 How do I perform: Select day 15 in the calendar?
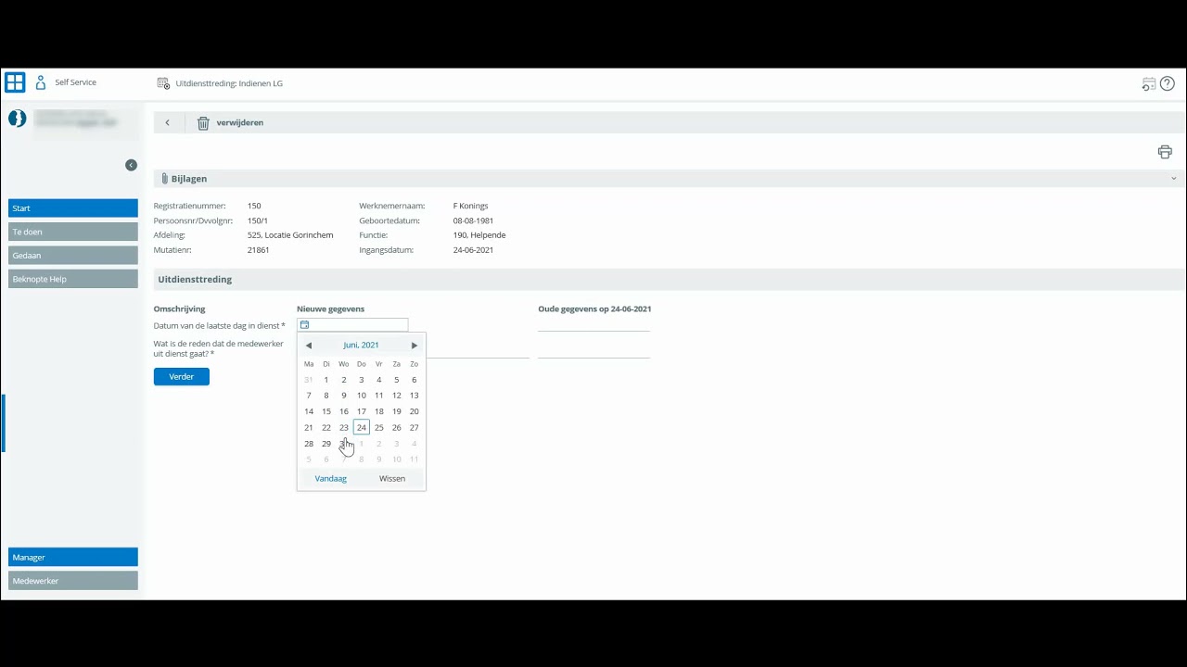pos(326,411)
